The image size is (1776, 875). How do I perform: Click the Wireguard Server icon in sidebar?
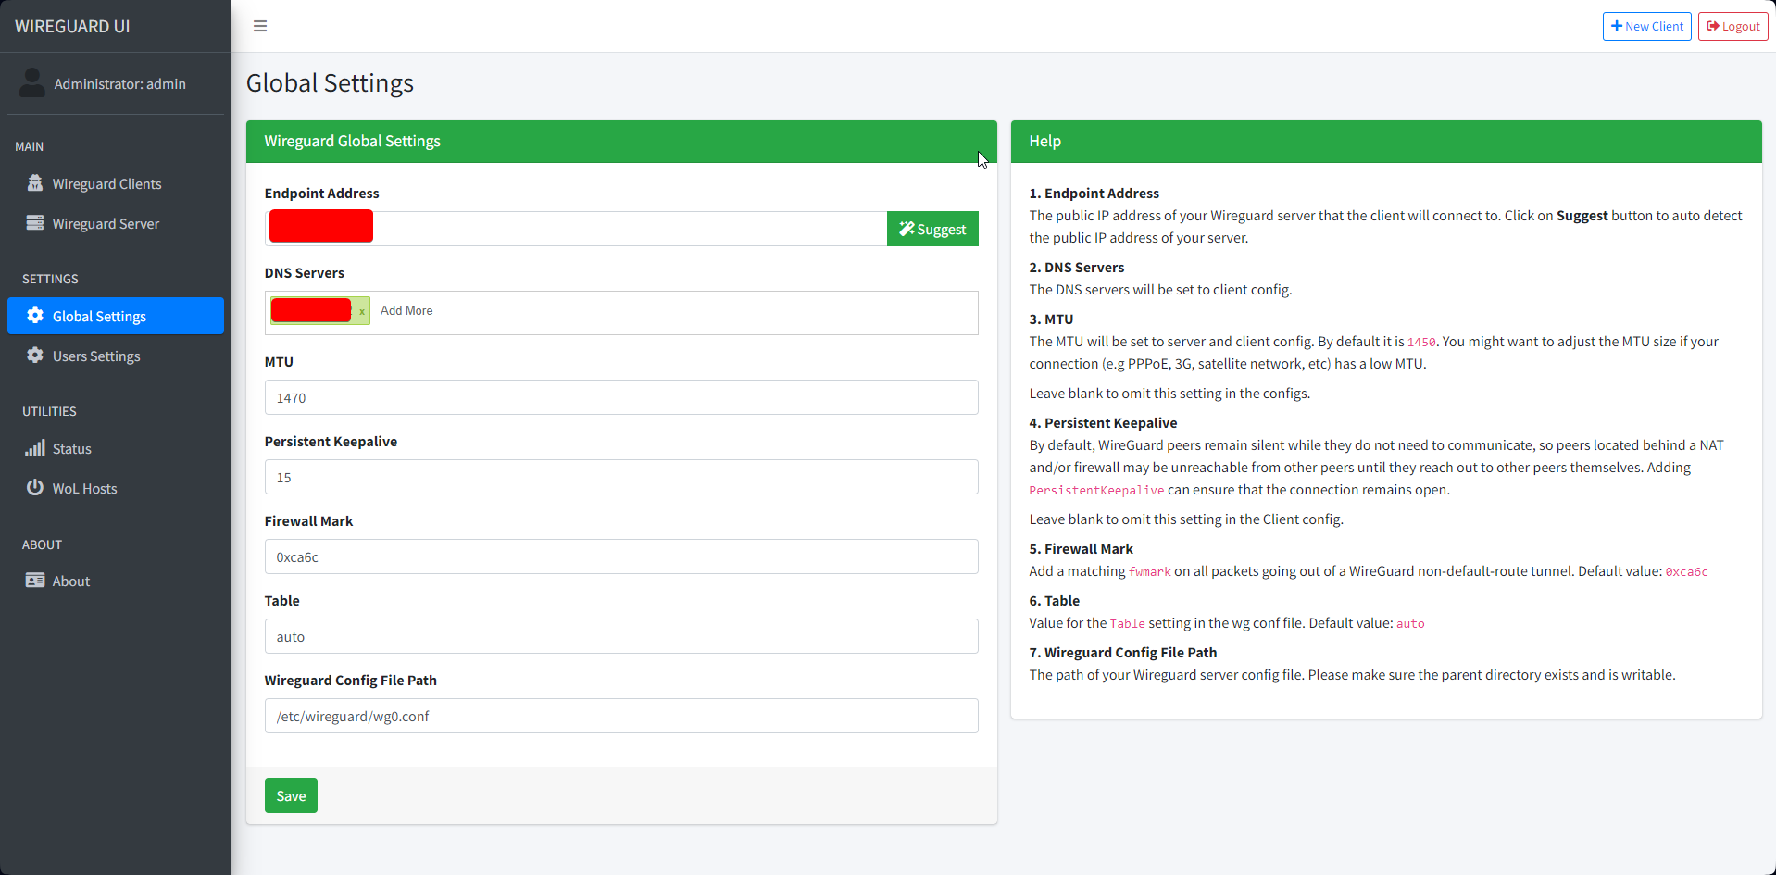(x=35, y=223)
